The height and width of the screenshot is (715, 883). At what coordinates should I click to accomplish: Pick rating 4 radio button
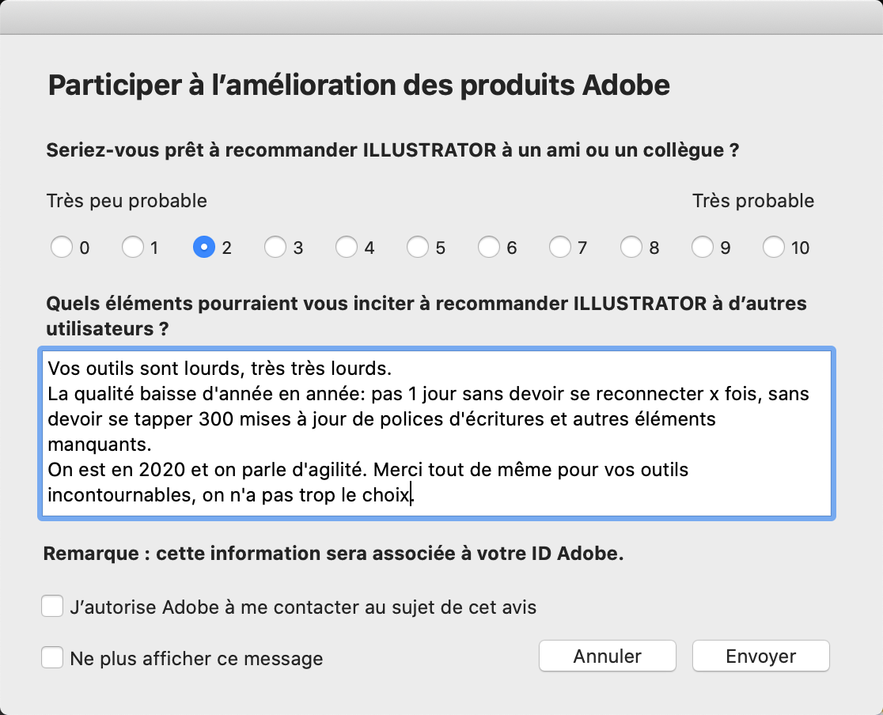[347, 247]
